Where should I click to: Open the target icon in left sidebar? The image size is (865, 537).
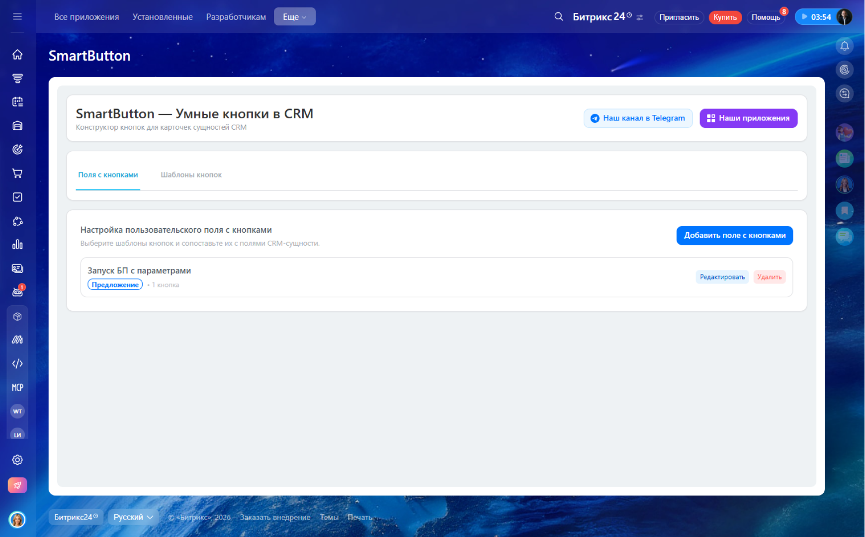tap(17, 149)
